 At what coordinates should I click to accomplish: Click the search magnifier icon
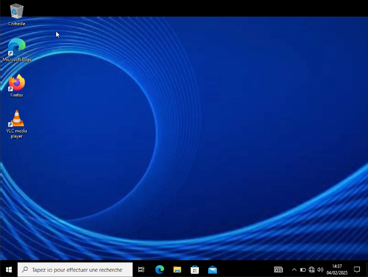[x=25, y=270]
